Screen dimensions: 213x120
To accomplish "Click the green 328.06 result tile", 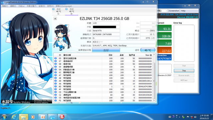I will click(x=164, y=35).
